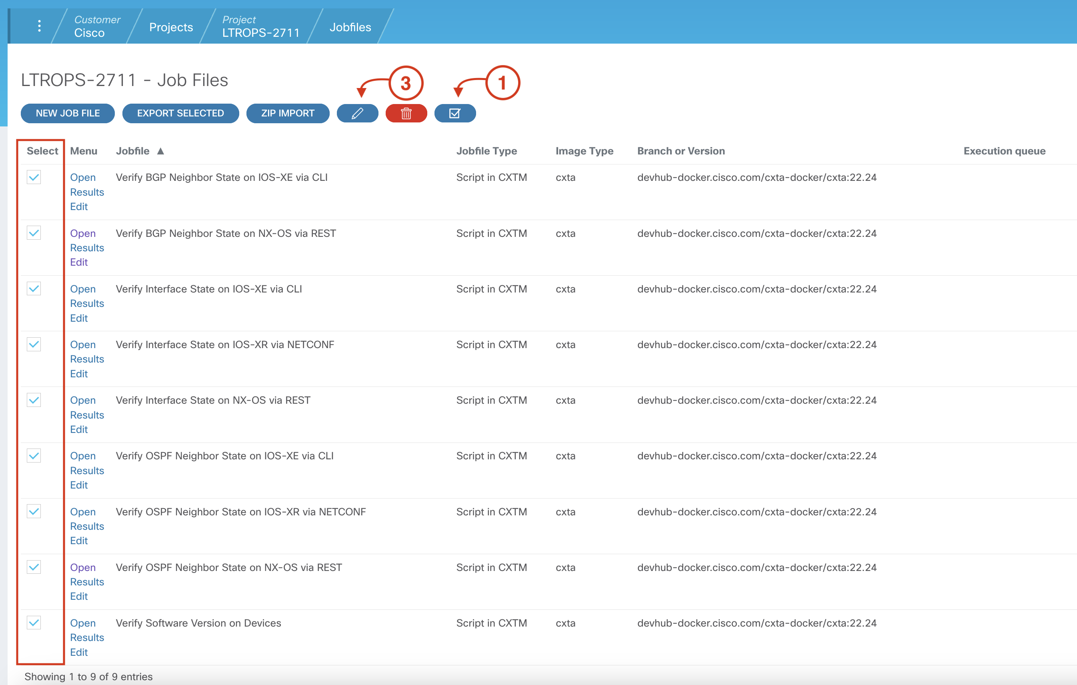Image resolution: width=1077 pixels, height=685 pixels.
Task: Edit Verify Interface State on NX-OS jobfile
Action: tap(79, 429)
